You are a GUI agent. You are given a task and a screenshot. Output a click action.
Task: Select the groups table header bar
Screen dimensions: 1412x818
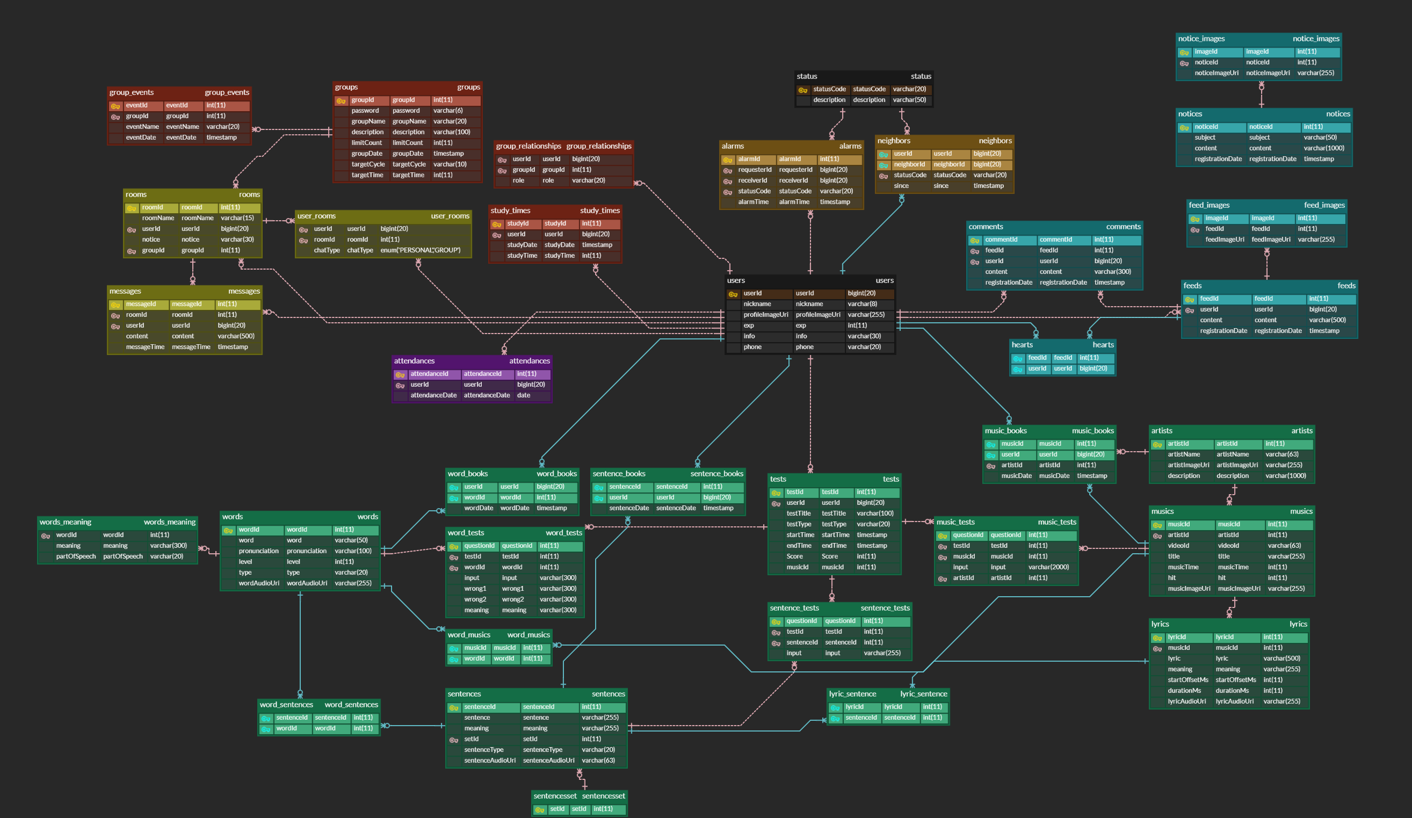click(x=407, y=88)
